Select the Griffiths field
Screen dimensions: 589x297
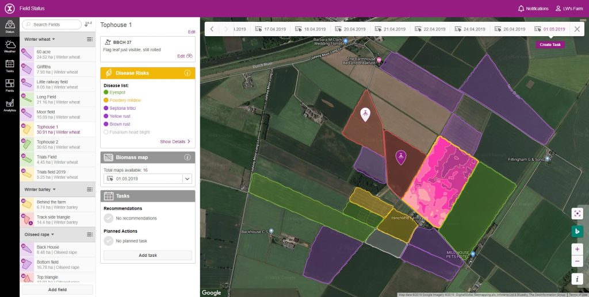[x=58, y=70]
